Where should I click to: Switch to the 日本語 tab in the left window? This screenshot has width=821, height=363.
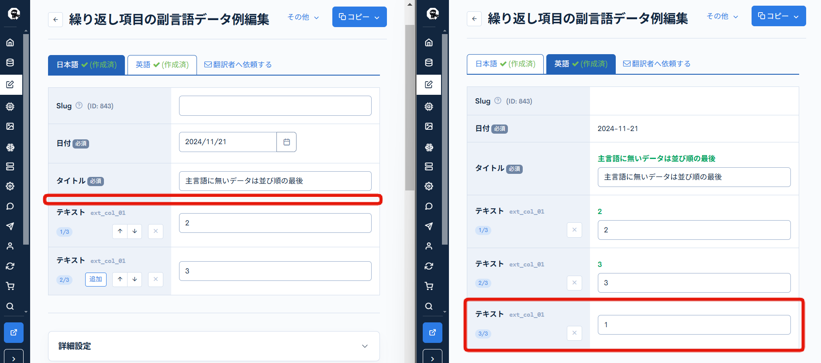(x=86, y=65)
